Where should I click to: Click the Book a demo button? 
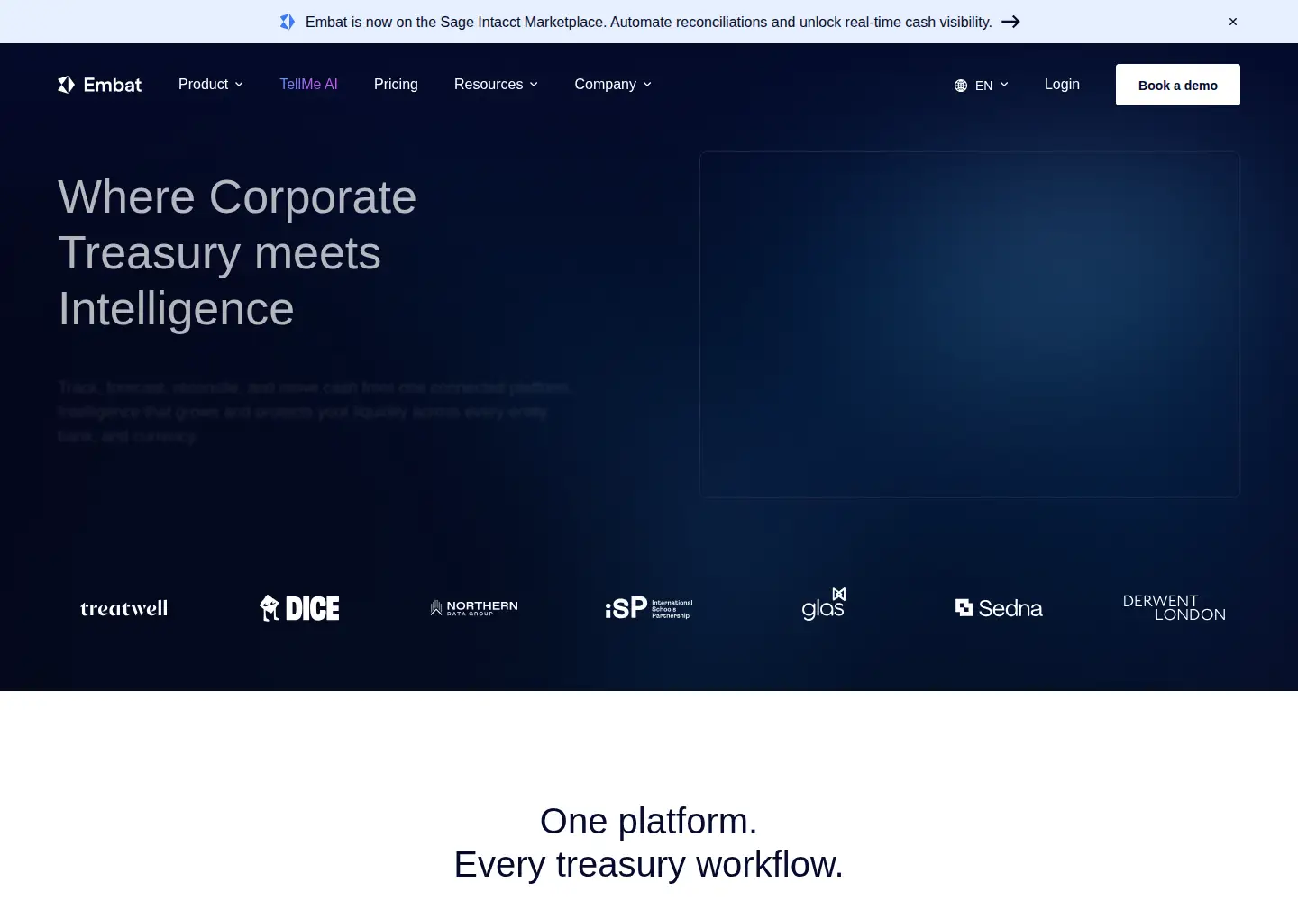click(x=1178, y=85)
